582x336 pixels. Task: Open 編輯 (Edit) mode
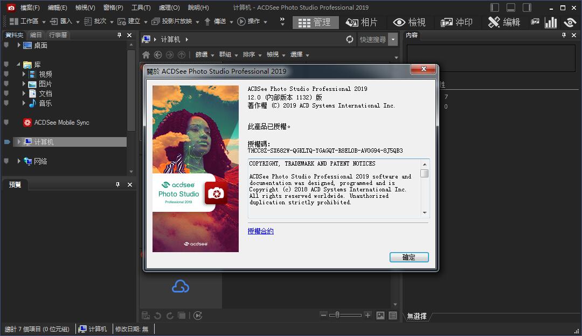point(504,22)
